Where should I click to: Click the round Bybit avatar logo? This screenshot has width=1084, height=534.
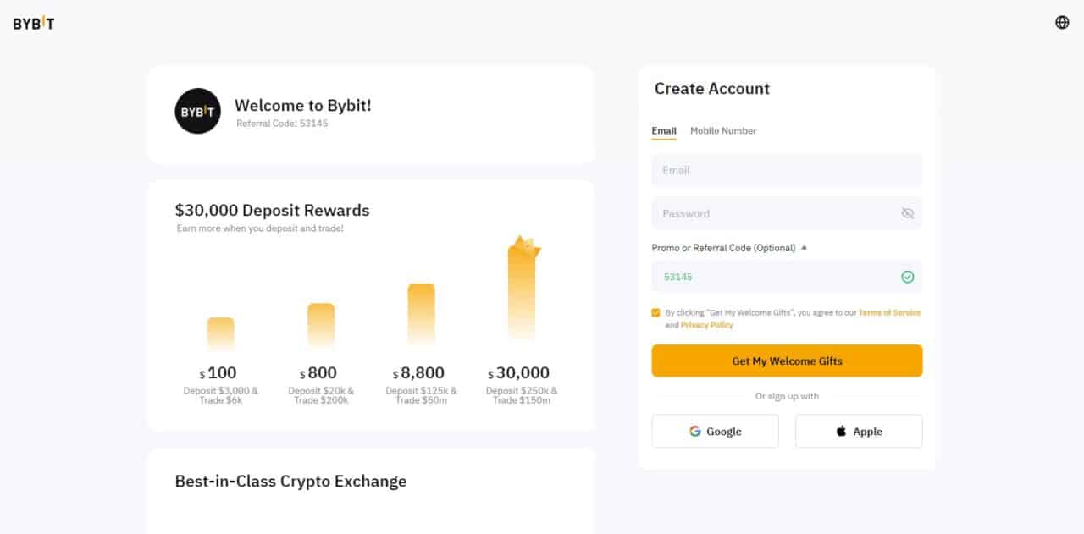click(197, 111)
